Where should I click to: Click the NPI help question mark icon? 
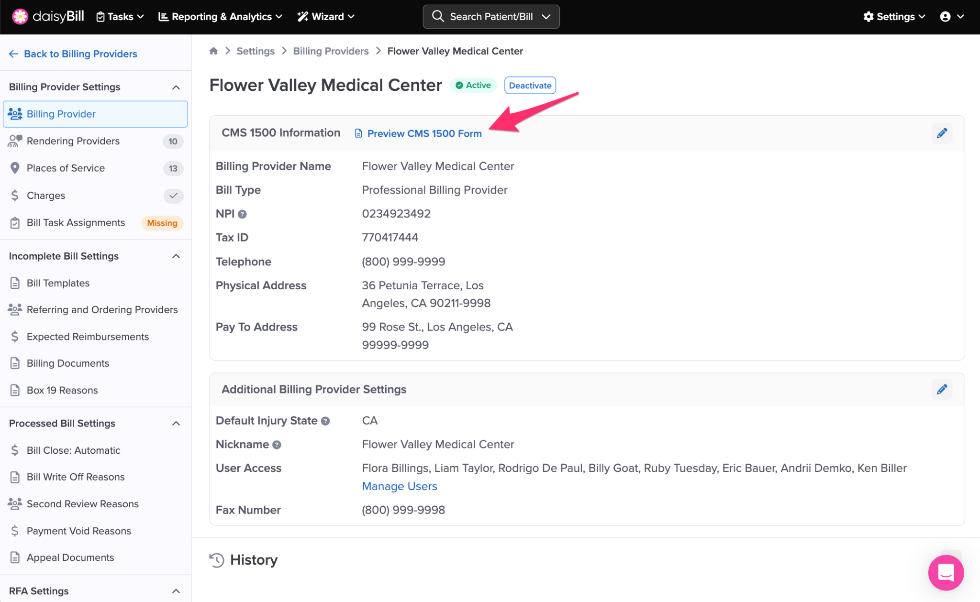pos(243,214)
